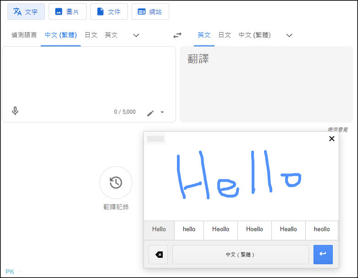Screen dimensions: 358x278
Task: Open the input tools dropdown arrow beside the pencil
Action: 162,112
